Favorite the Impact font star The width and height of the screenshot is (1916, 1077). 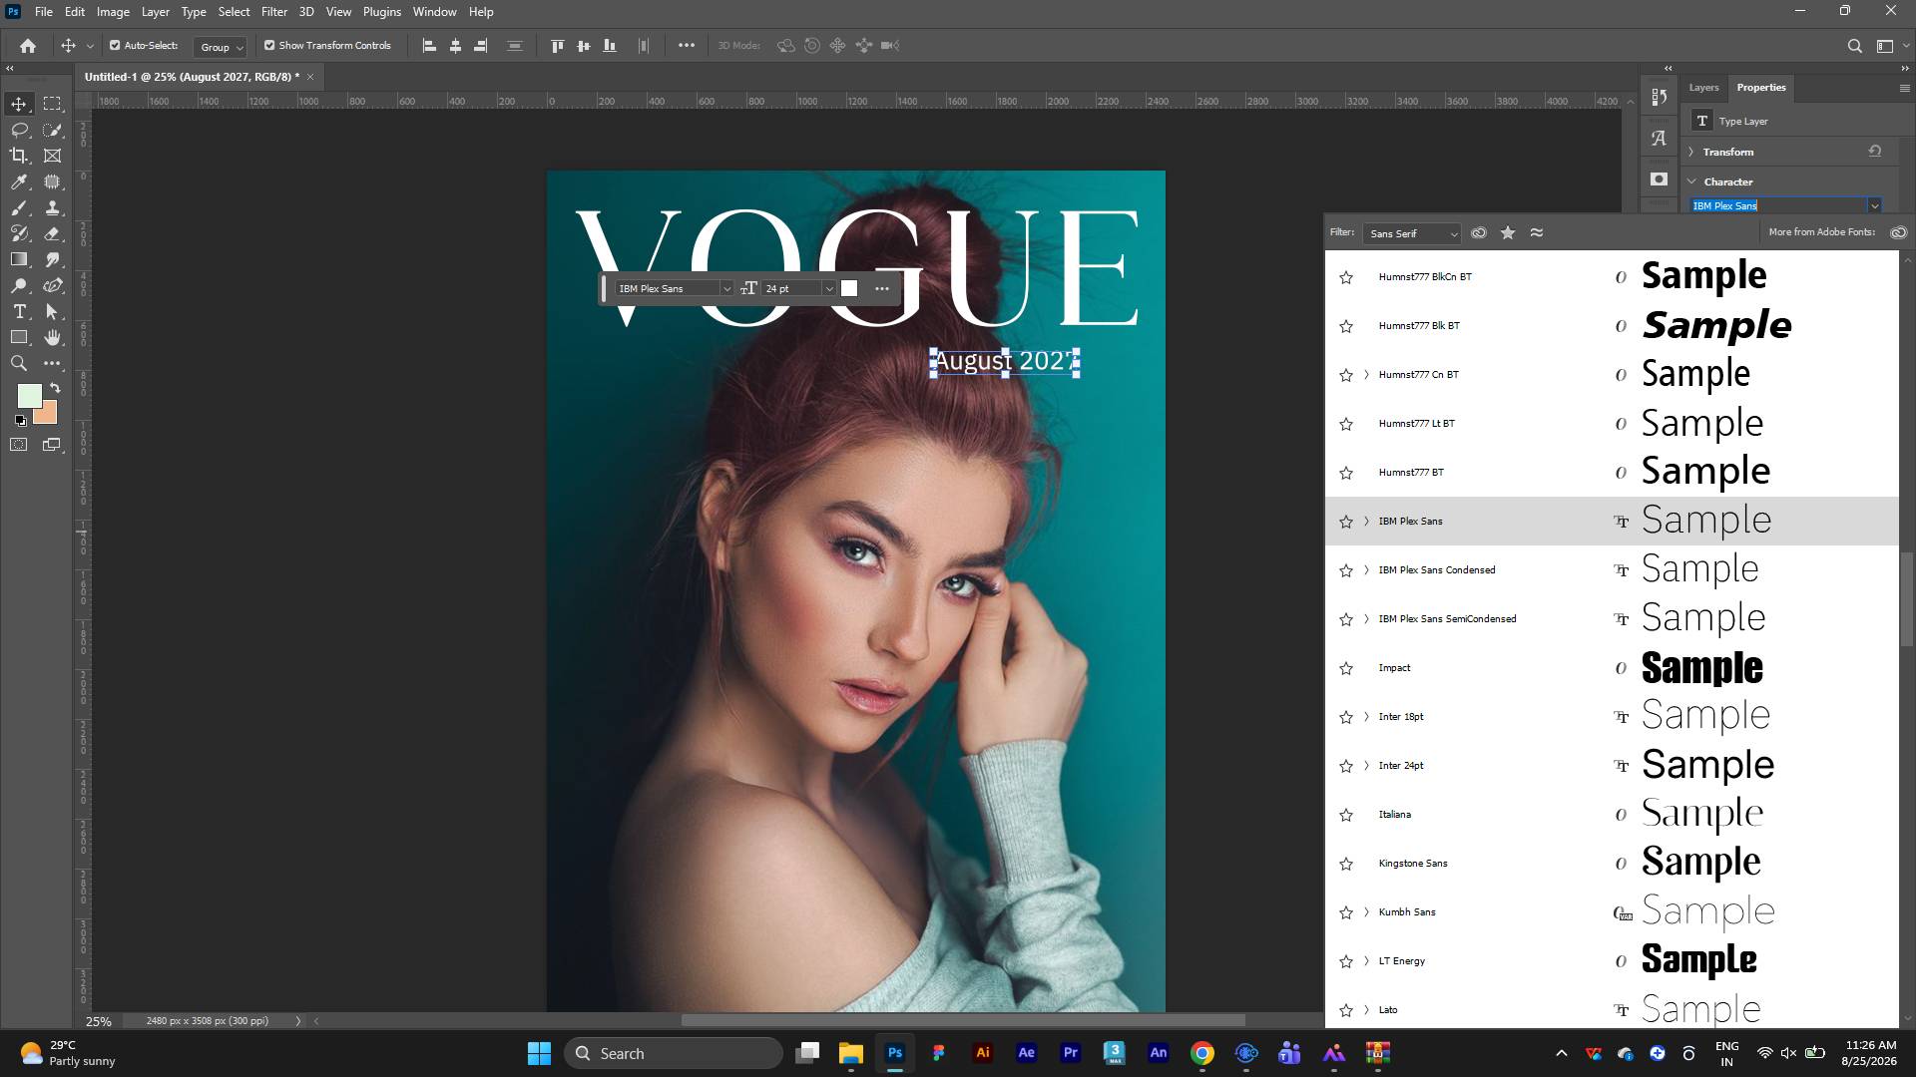(x=1346, y=668)
